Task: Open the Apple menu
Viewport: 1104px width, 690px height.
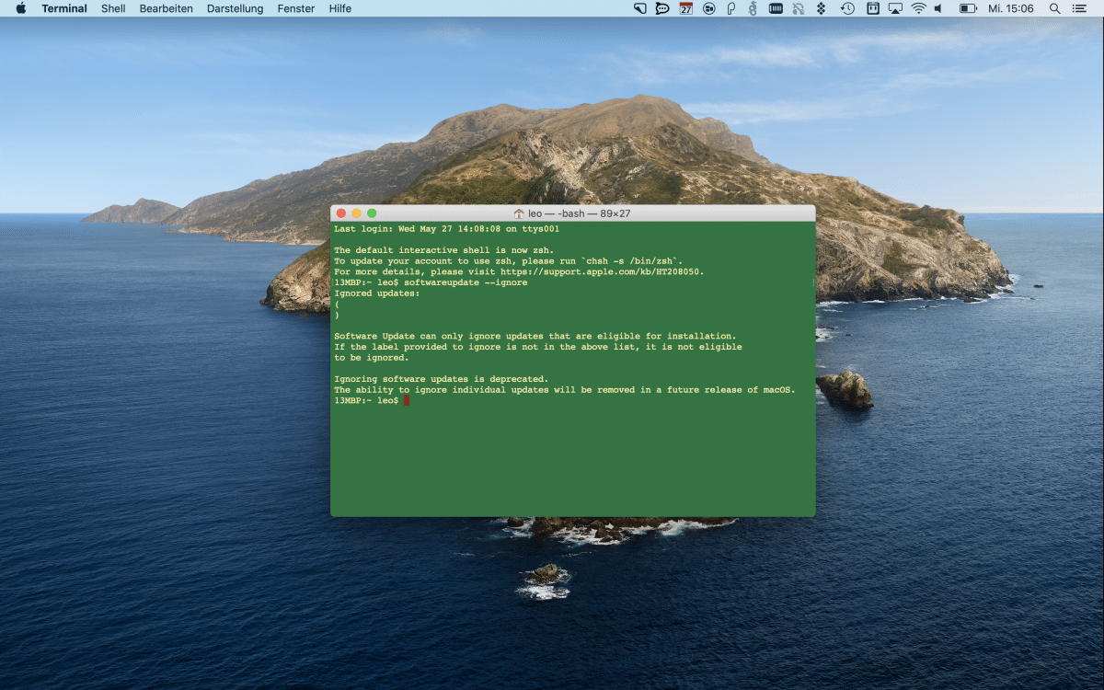Action: click(x=20, y=8)
